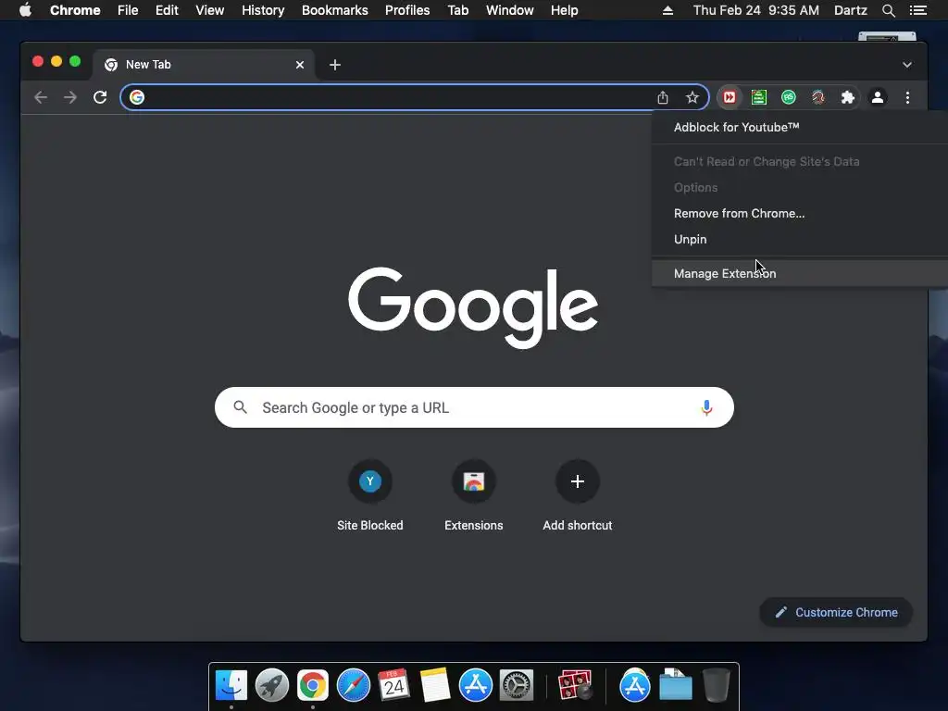Choose Remove from Chrome... menu entry
This screenshot has width=948, height=711.
tap(799, 214)
